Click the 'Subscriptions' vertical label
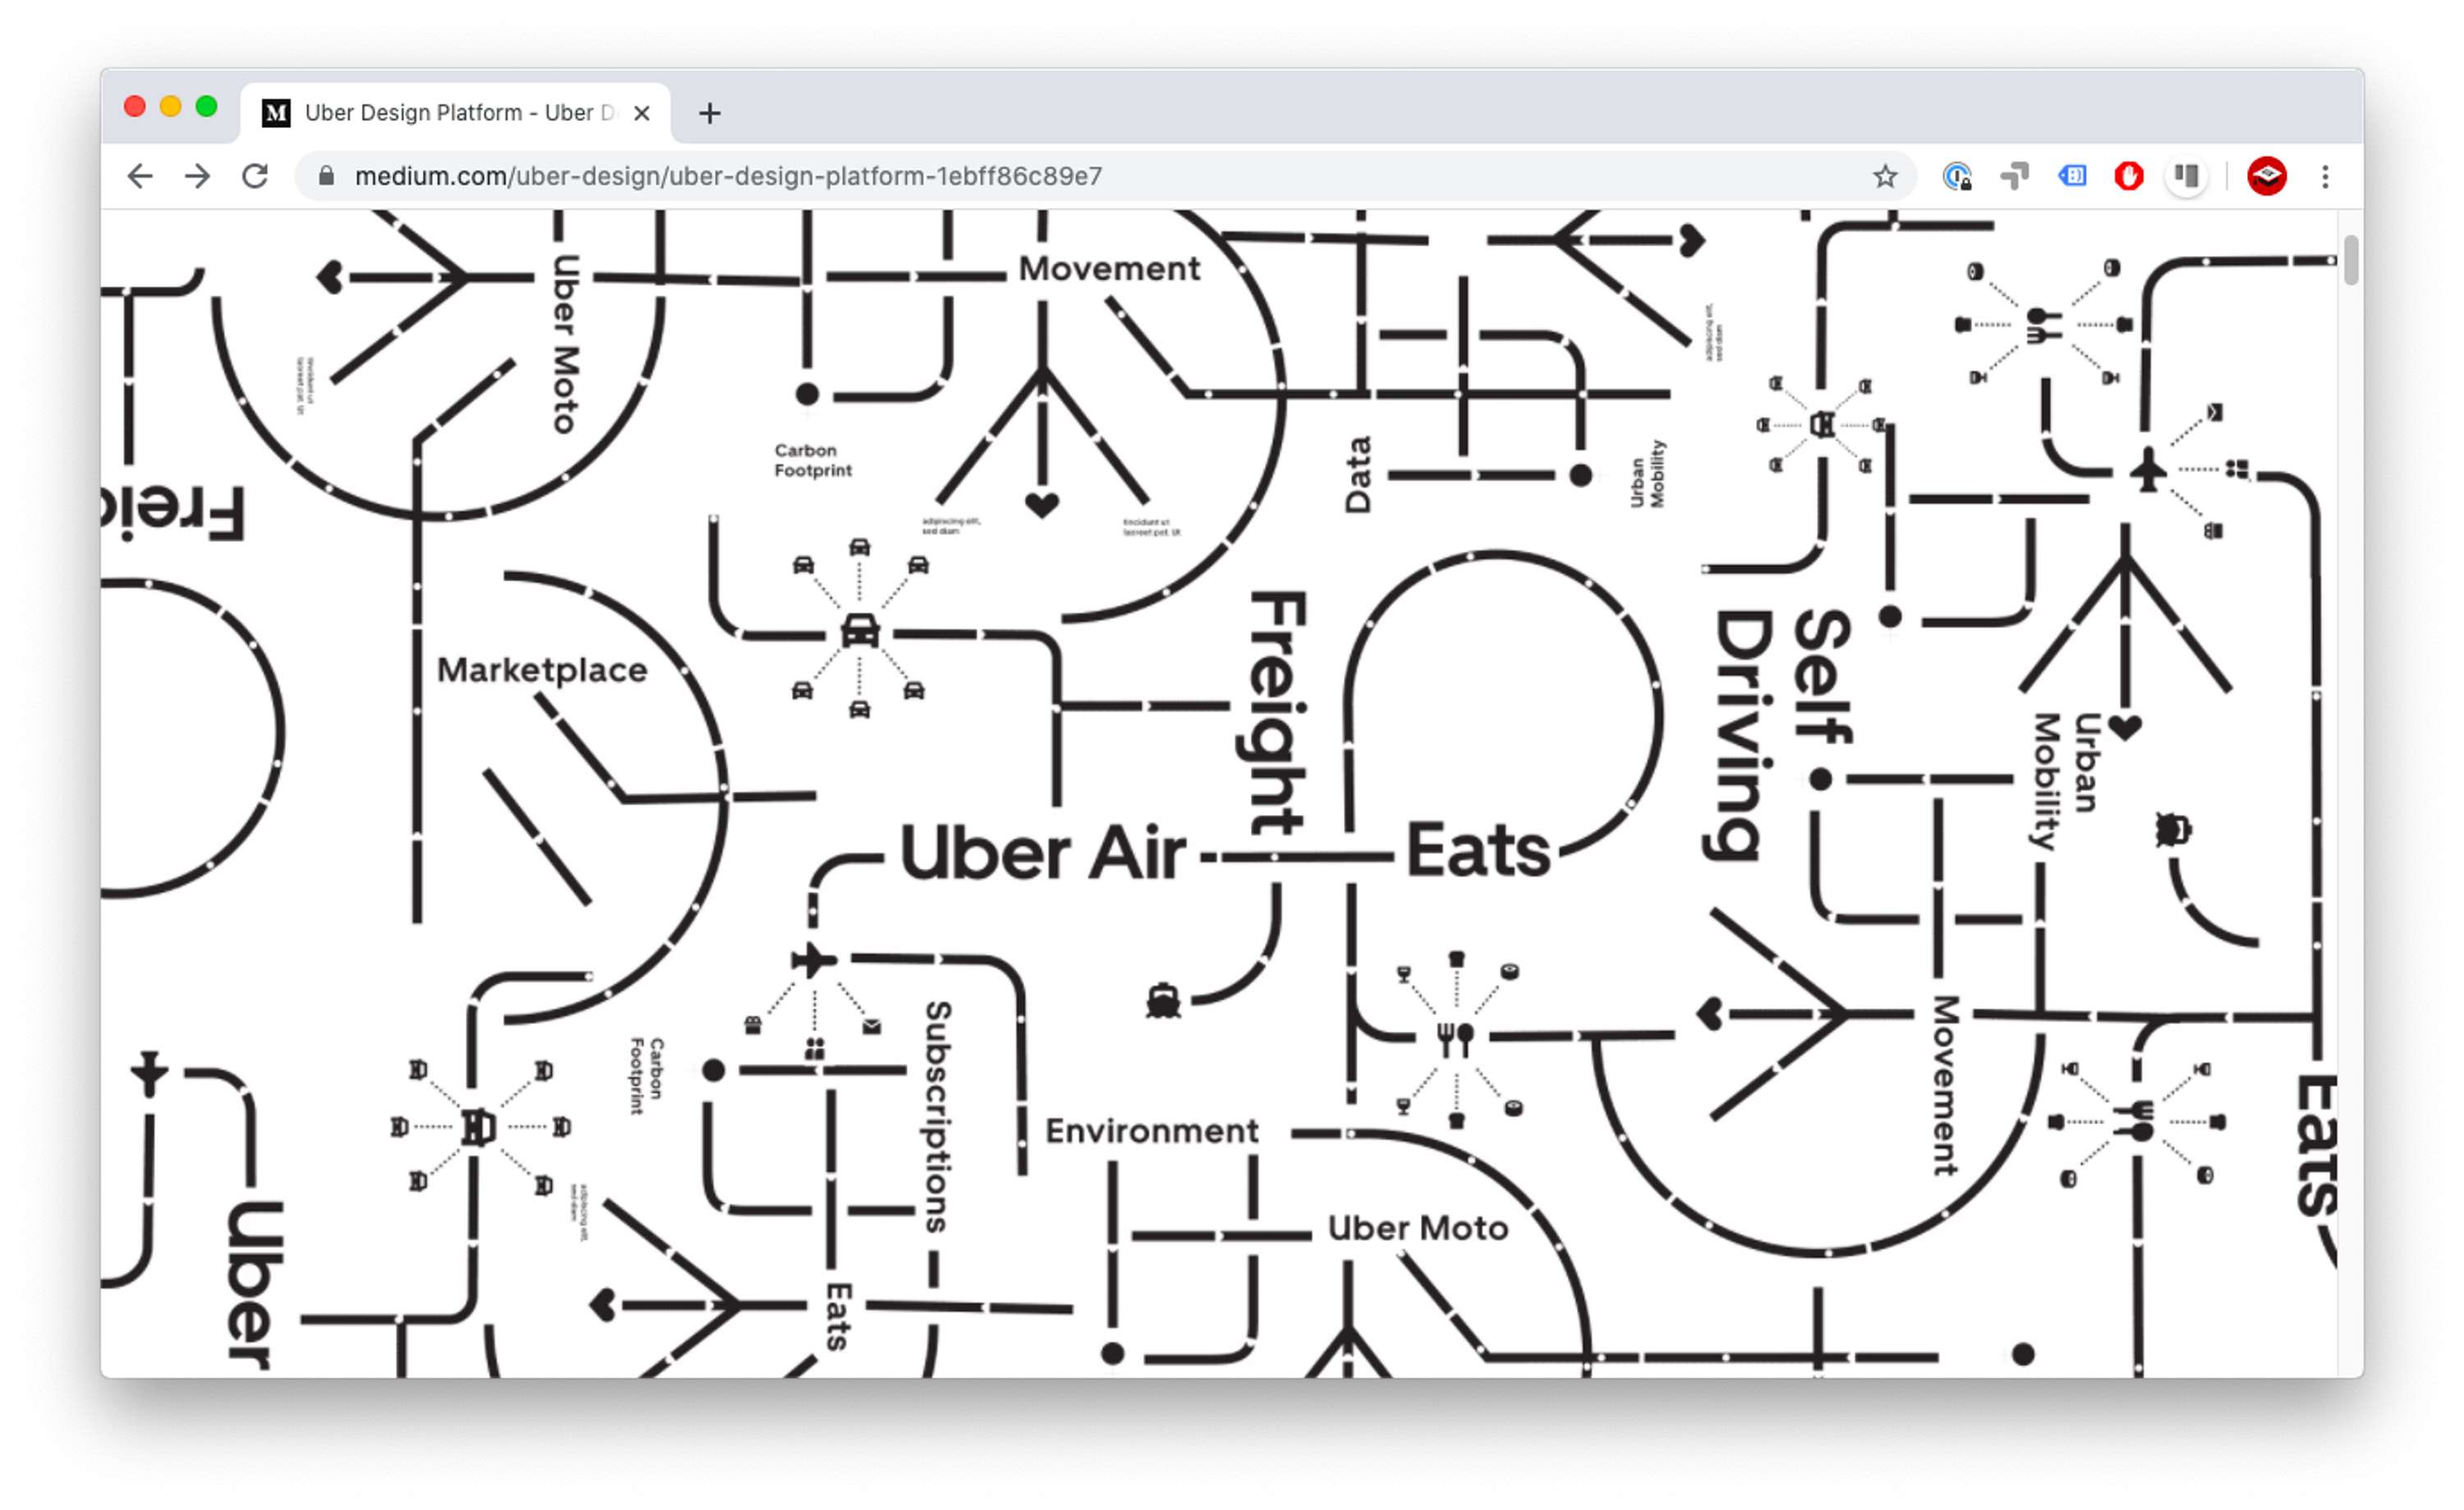Image resolution: width=2464 pixels, height=1510 pixels. point(936,1116)
